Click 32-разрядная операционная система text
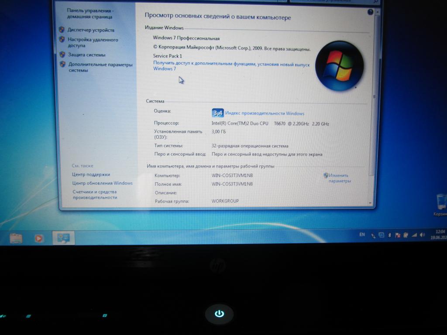 pos(250,146)
